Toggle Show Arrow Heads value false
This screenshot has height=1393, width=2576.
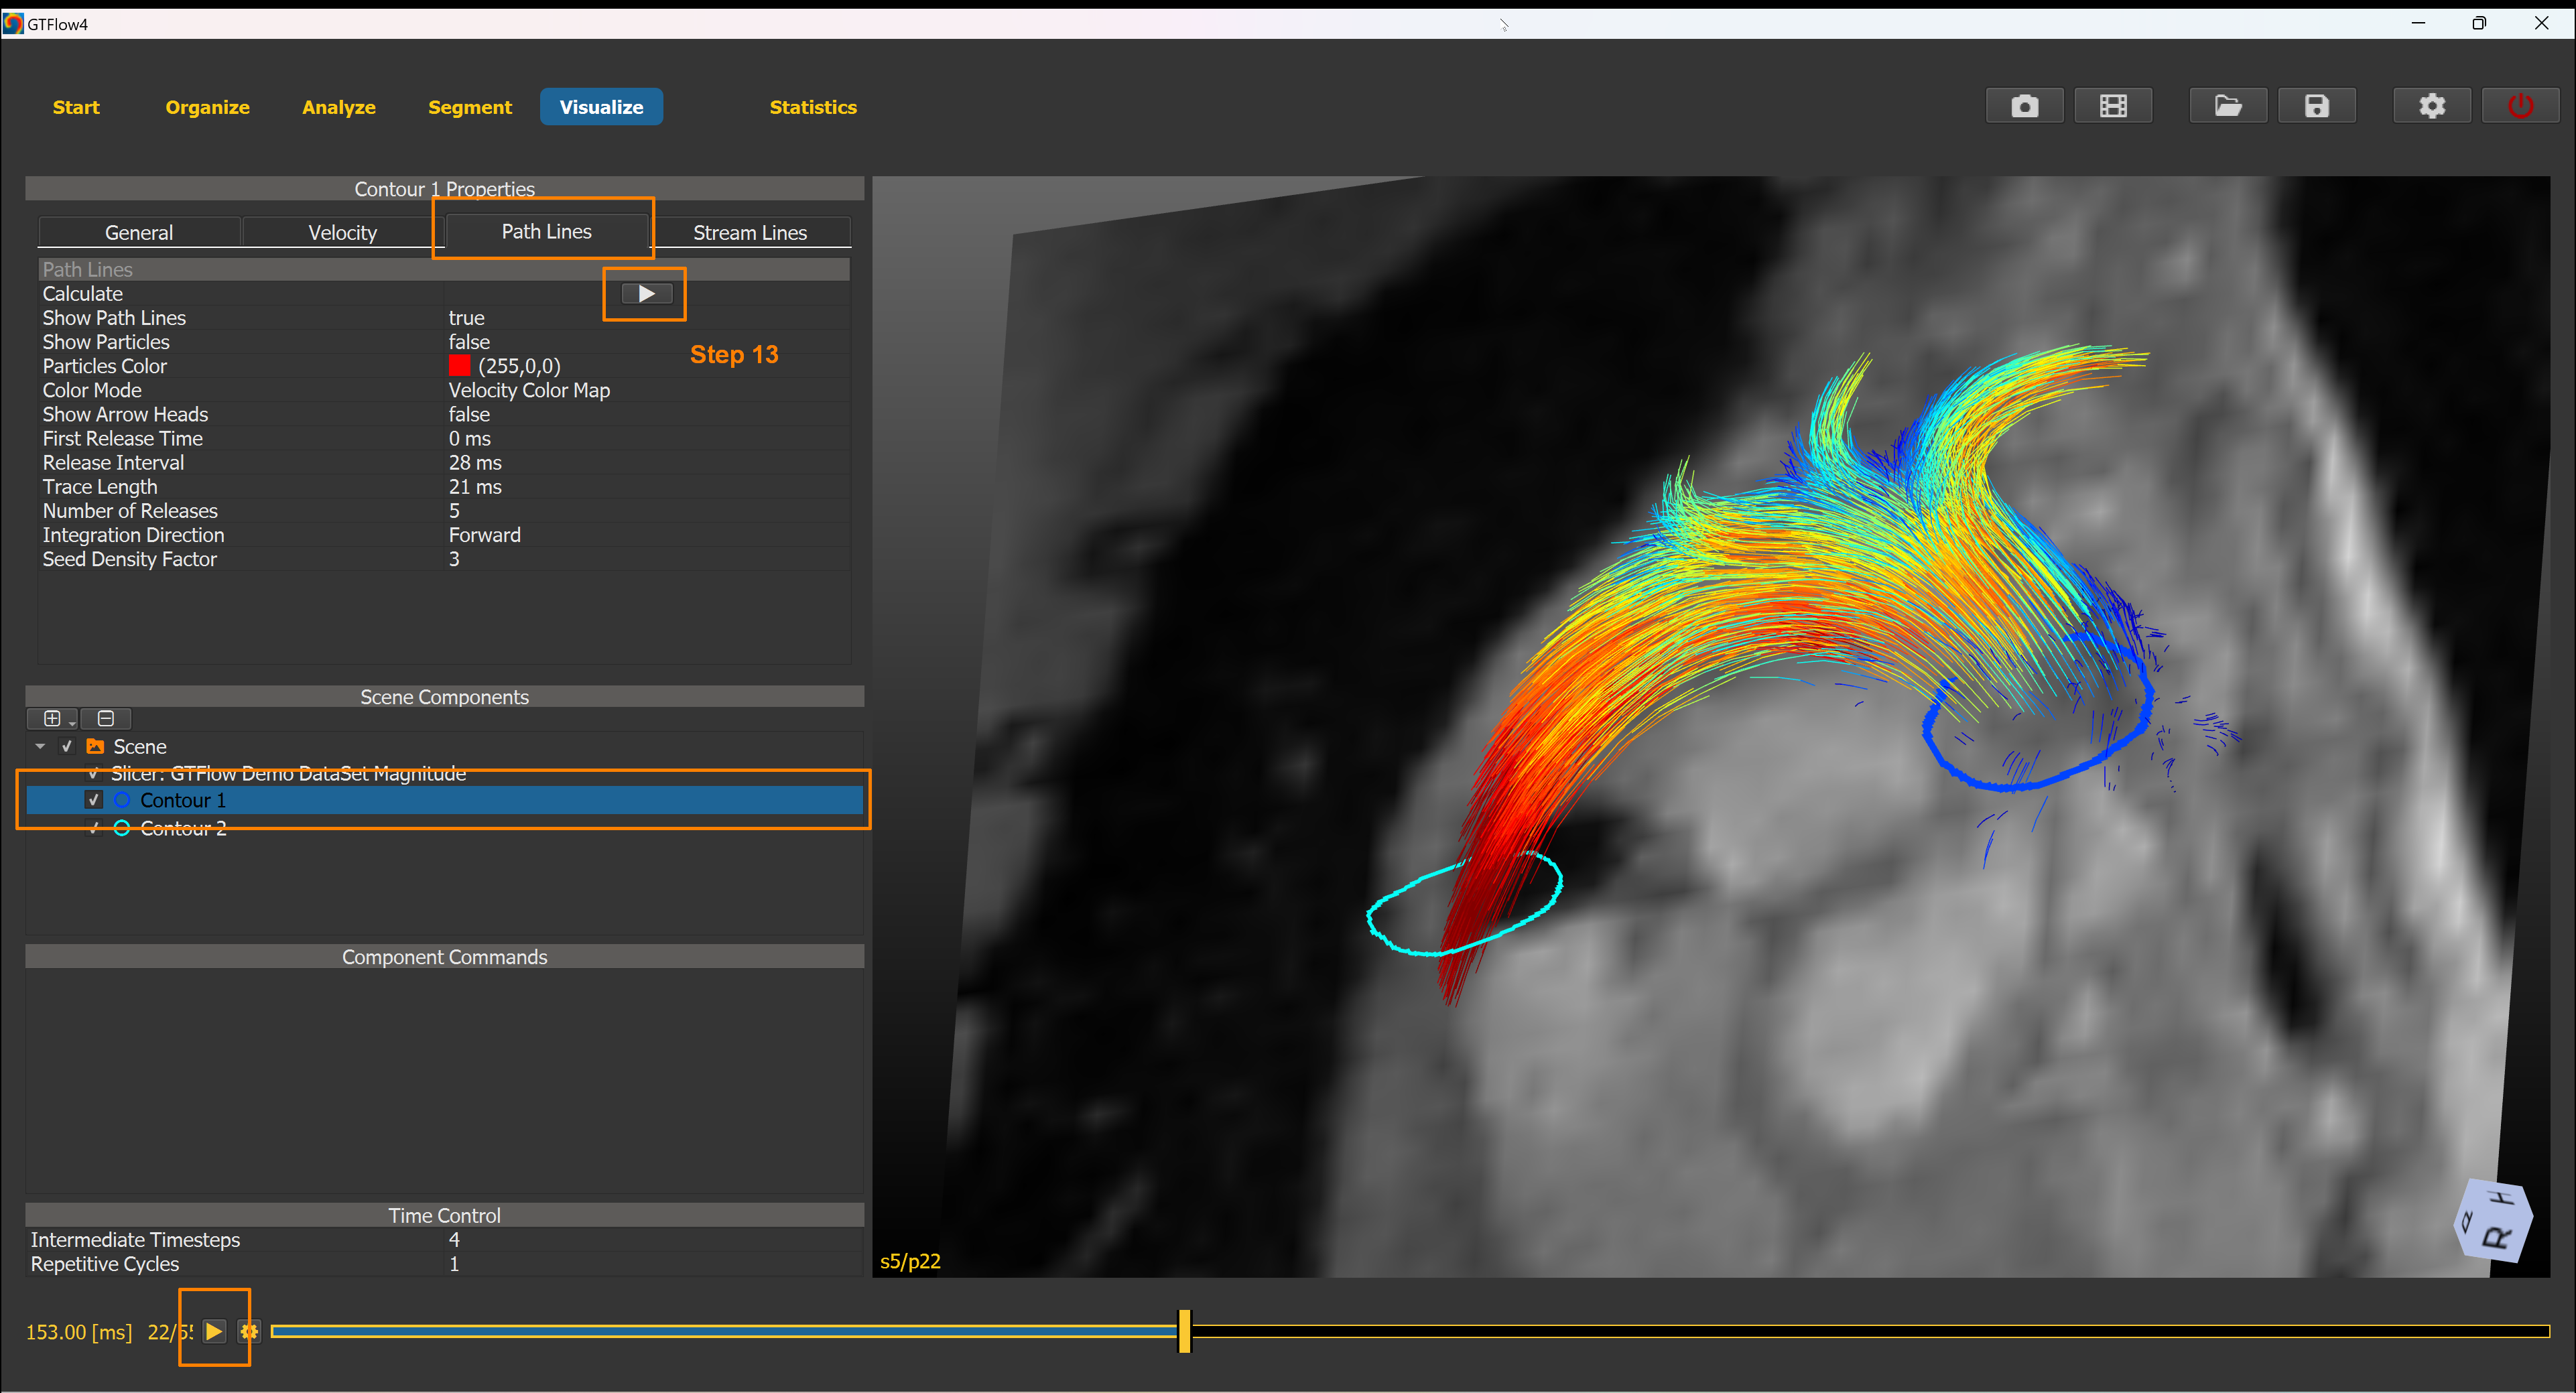pyautogui.click(x=646, y=414)
